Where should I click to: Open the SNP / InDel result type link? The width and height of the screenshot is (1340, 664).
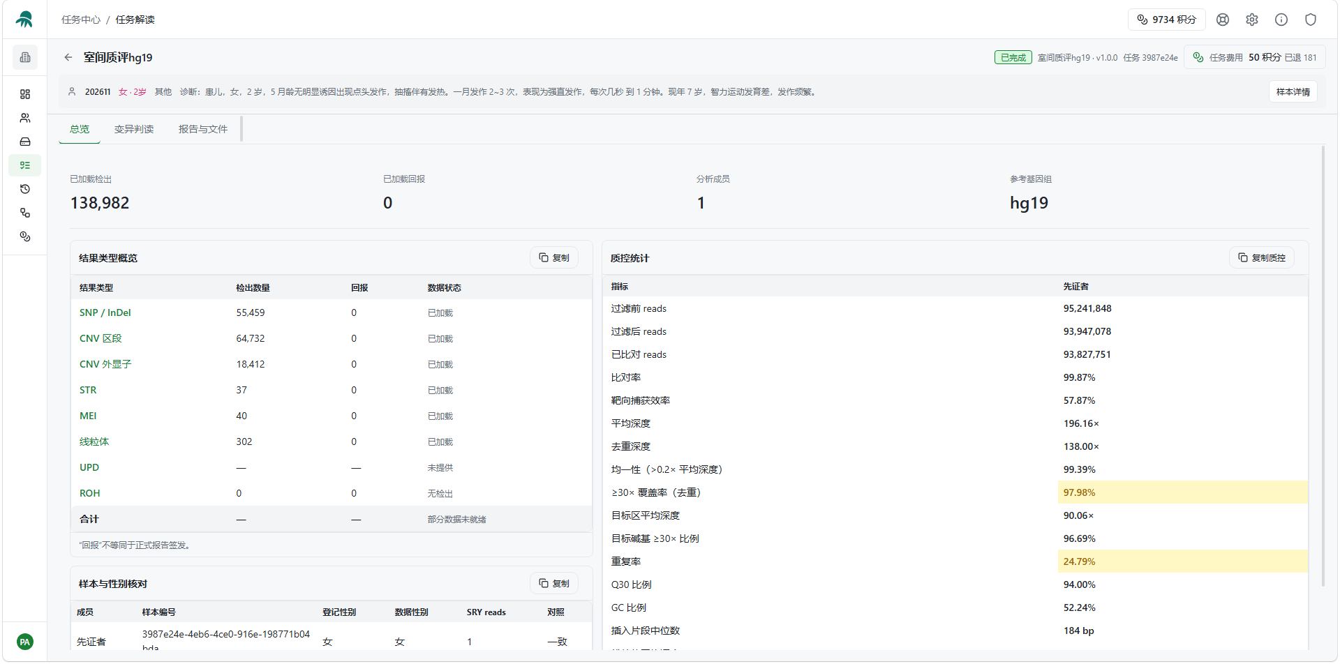click(105, 312)
